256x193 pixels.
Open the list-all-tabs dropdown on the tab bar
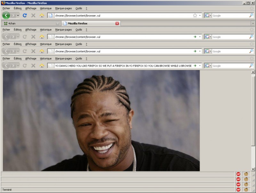tap(253, 23)
